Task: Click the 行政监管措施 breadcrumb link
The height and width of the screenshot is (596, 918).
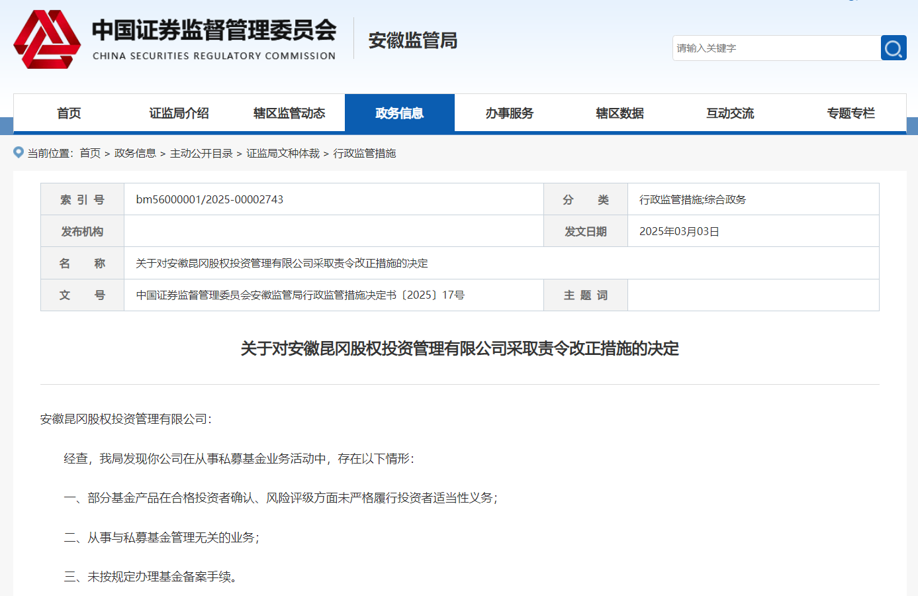Action: click(x=364, y=153)
